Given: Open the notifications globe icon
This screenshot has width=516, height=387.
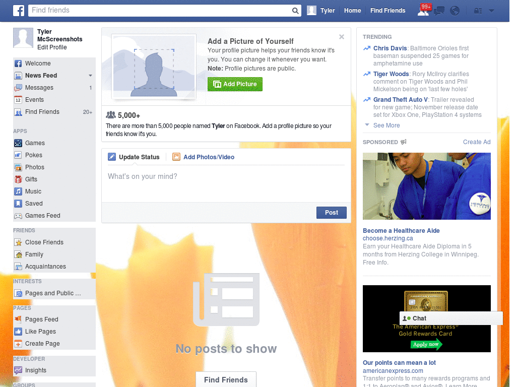Looking at the screenshot, I should (455, 11).
